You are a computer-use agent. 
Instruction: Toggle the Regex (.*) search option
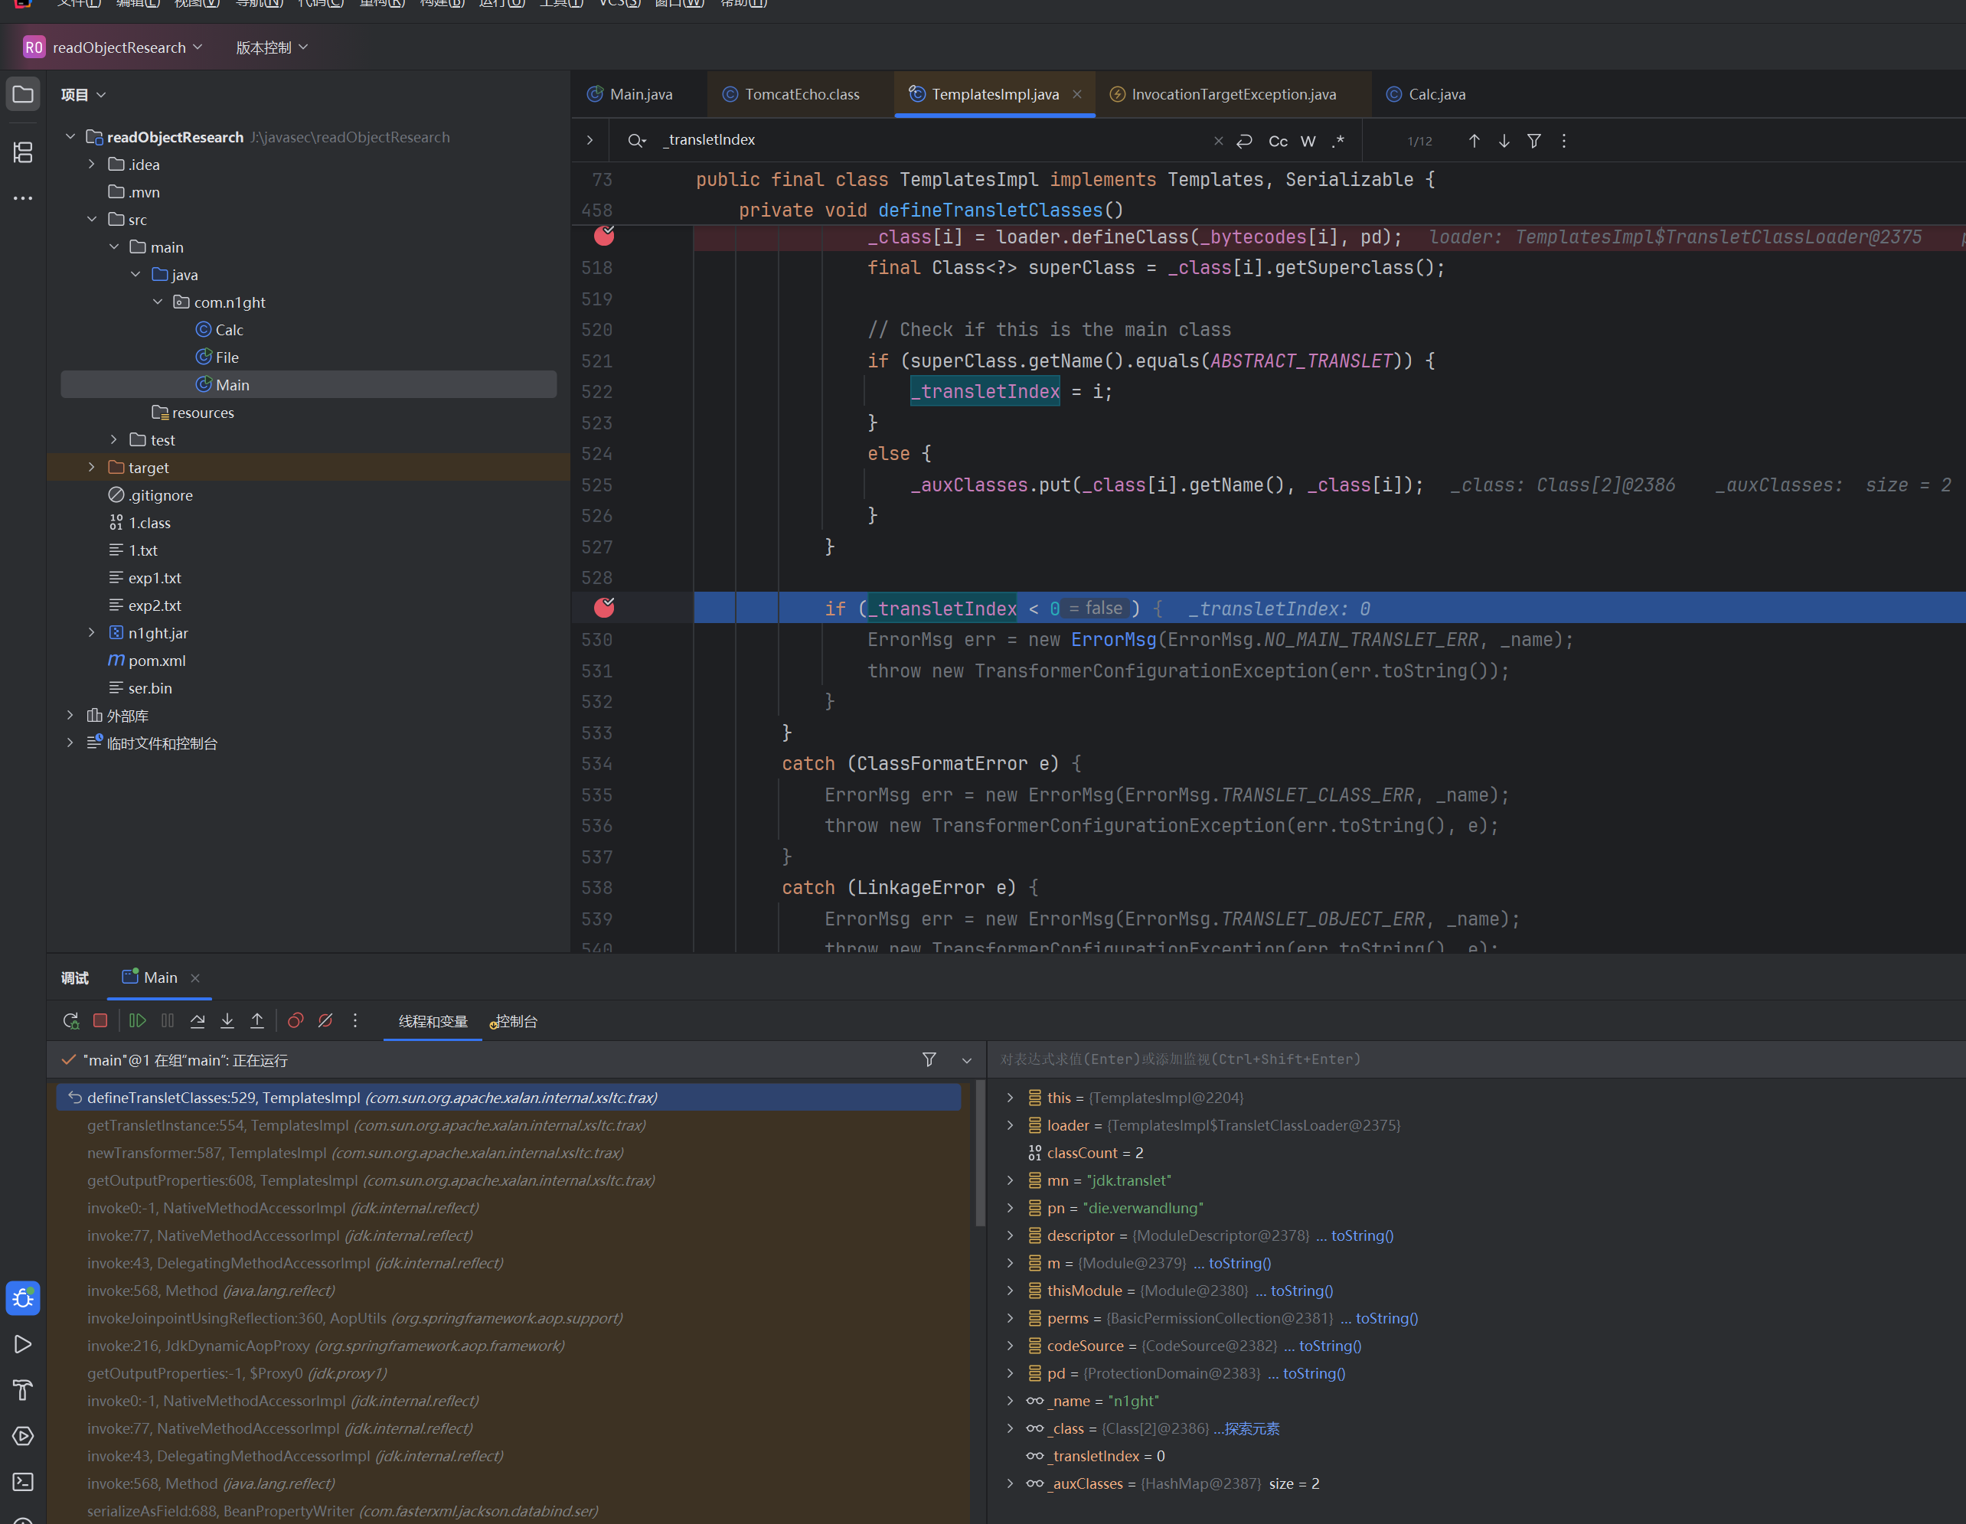pyautogui.click(x=1337, y=142)
